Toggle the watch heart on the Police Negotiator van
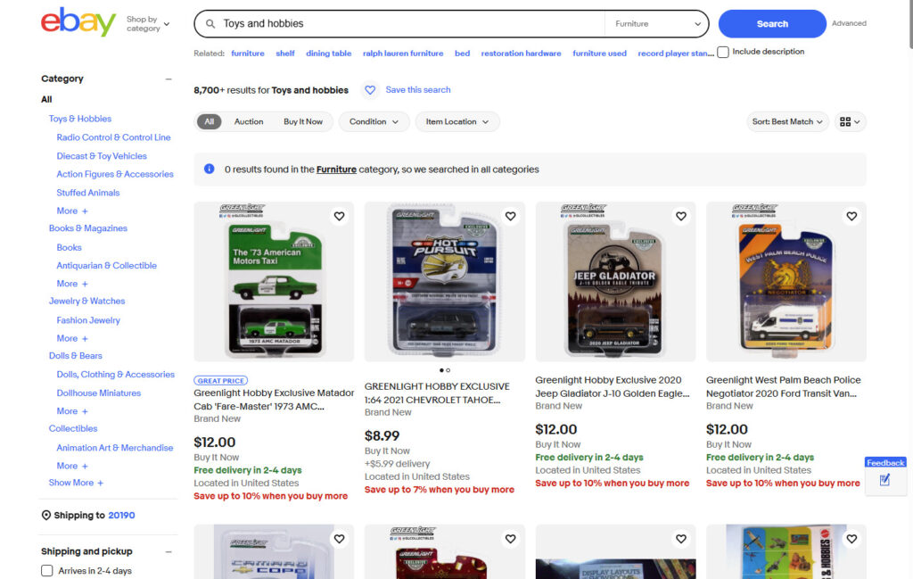This screenshot has width=913, height=579. click(x=851, y=216)
